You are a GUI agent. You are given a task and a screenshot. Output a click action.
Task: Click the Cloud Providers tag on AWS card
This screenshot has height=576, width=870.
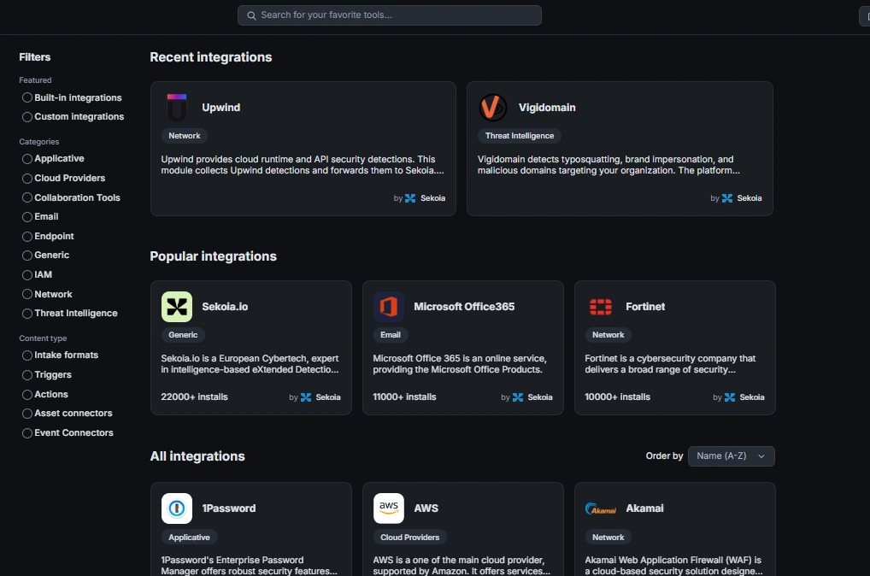(409, 538)
